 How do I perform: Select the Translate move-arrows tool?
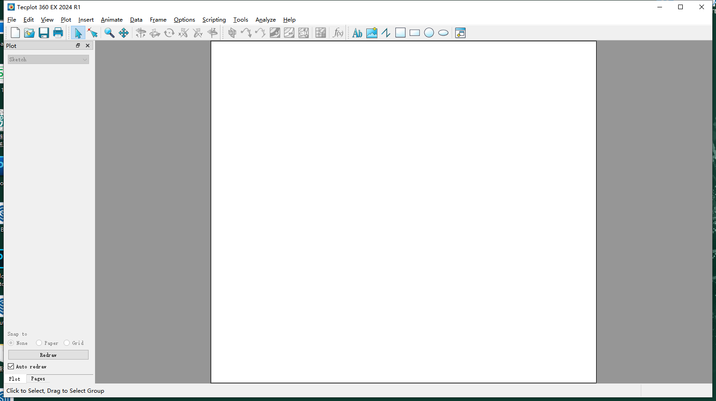tap(124, 33)
